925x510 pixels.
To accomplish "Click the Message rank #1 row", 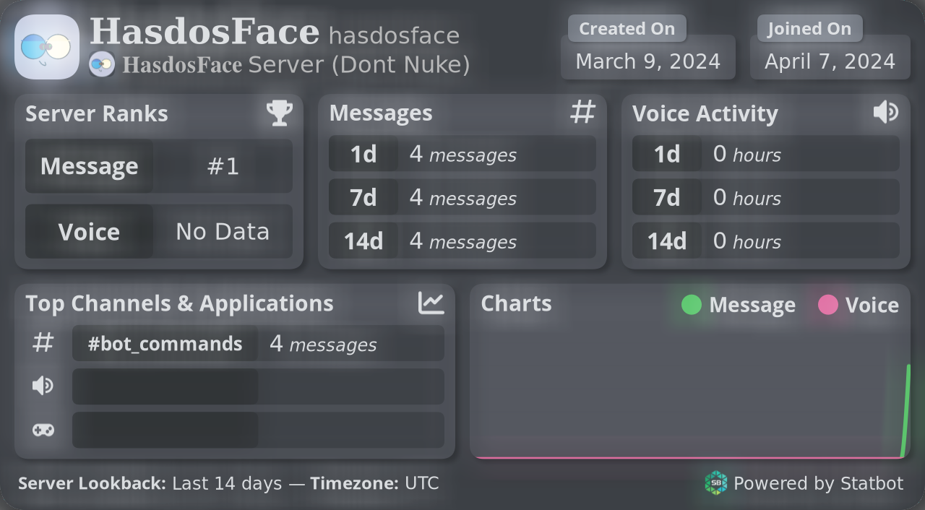I will tap(159, 166).
